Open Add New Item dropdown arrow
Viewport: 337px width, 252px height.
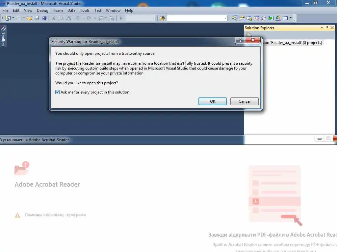coord(24,18)
